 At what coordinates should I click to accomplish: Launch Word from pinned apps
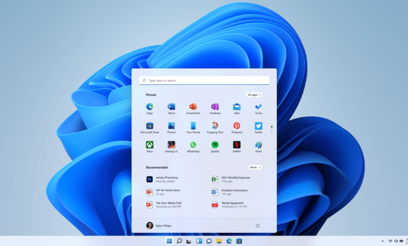pos(171,108)
